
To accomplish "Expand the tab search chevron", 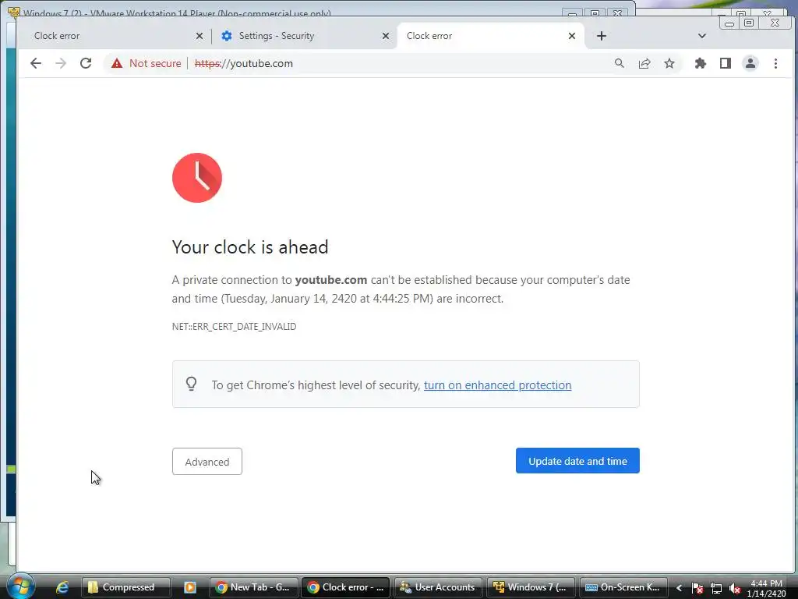I will (702, 36).
